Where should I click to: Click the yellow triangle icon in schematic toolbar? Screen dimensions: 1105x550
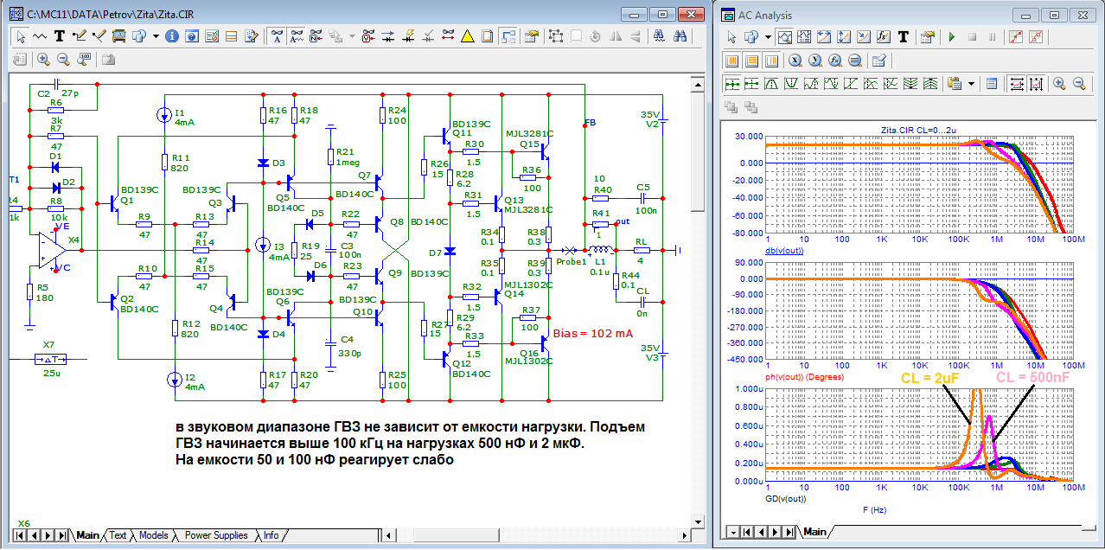tap(467, 36)
